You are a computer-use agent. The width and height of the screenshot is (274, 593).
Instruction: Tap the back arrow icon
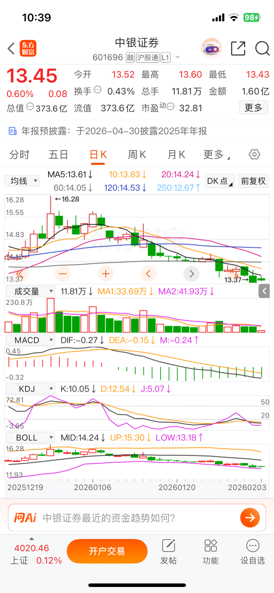[x=11, y=48]
